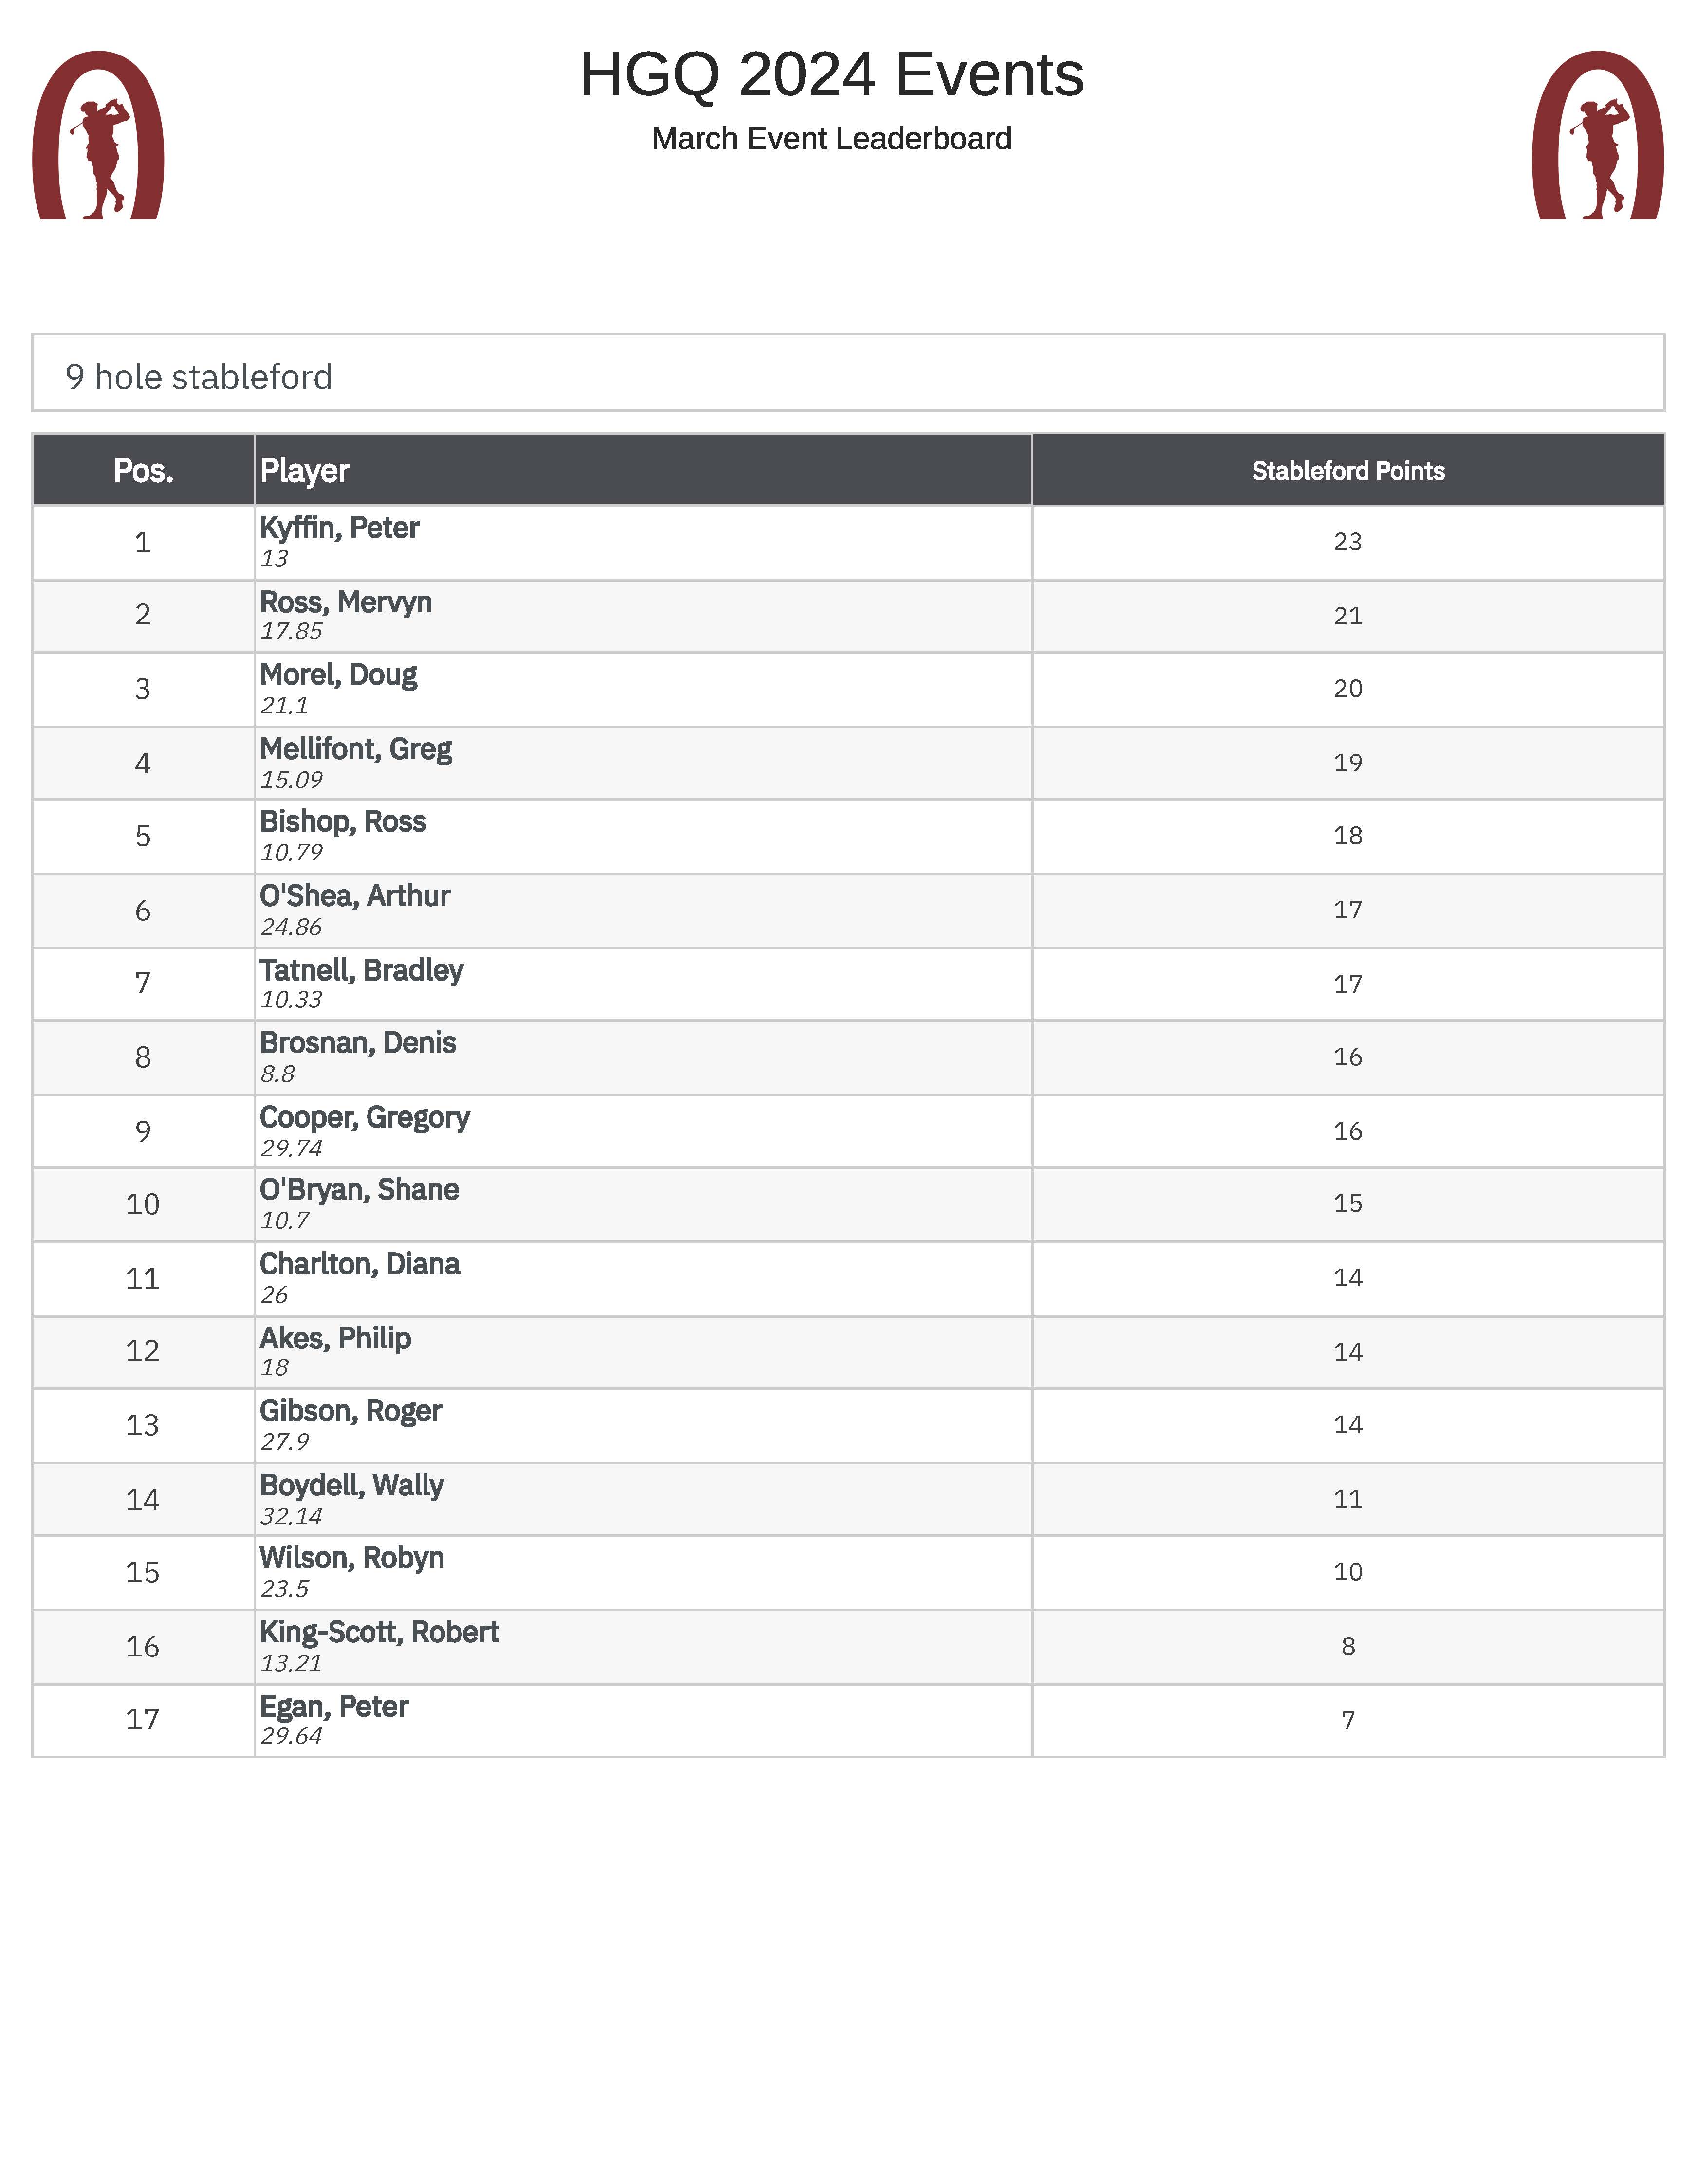The width and height of the screenshot is (1697, 2184).
Task: Click the Pos. column header
Action: click(143, 471)
